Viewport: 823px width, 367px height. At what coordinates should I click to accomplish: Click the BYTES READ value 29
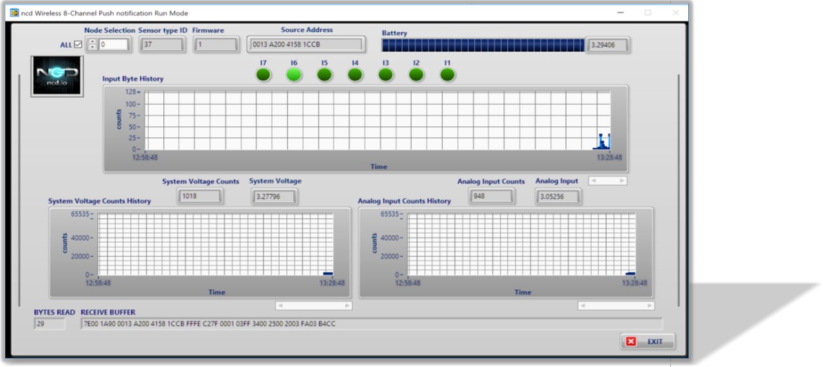pos(49,324)
